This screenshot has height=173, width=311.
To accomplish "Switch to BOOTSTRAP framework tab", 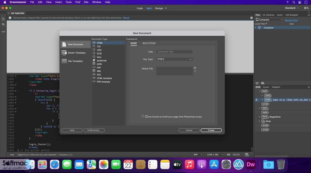I will point(149,43).
